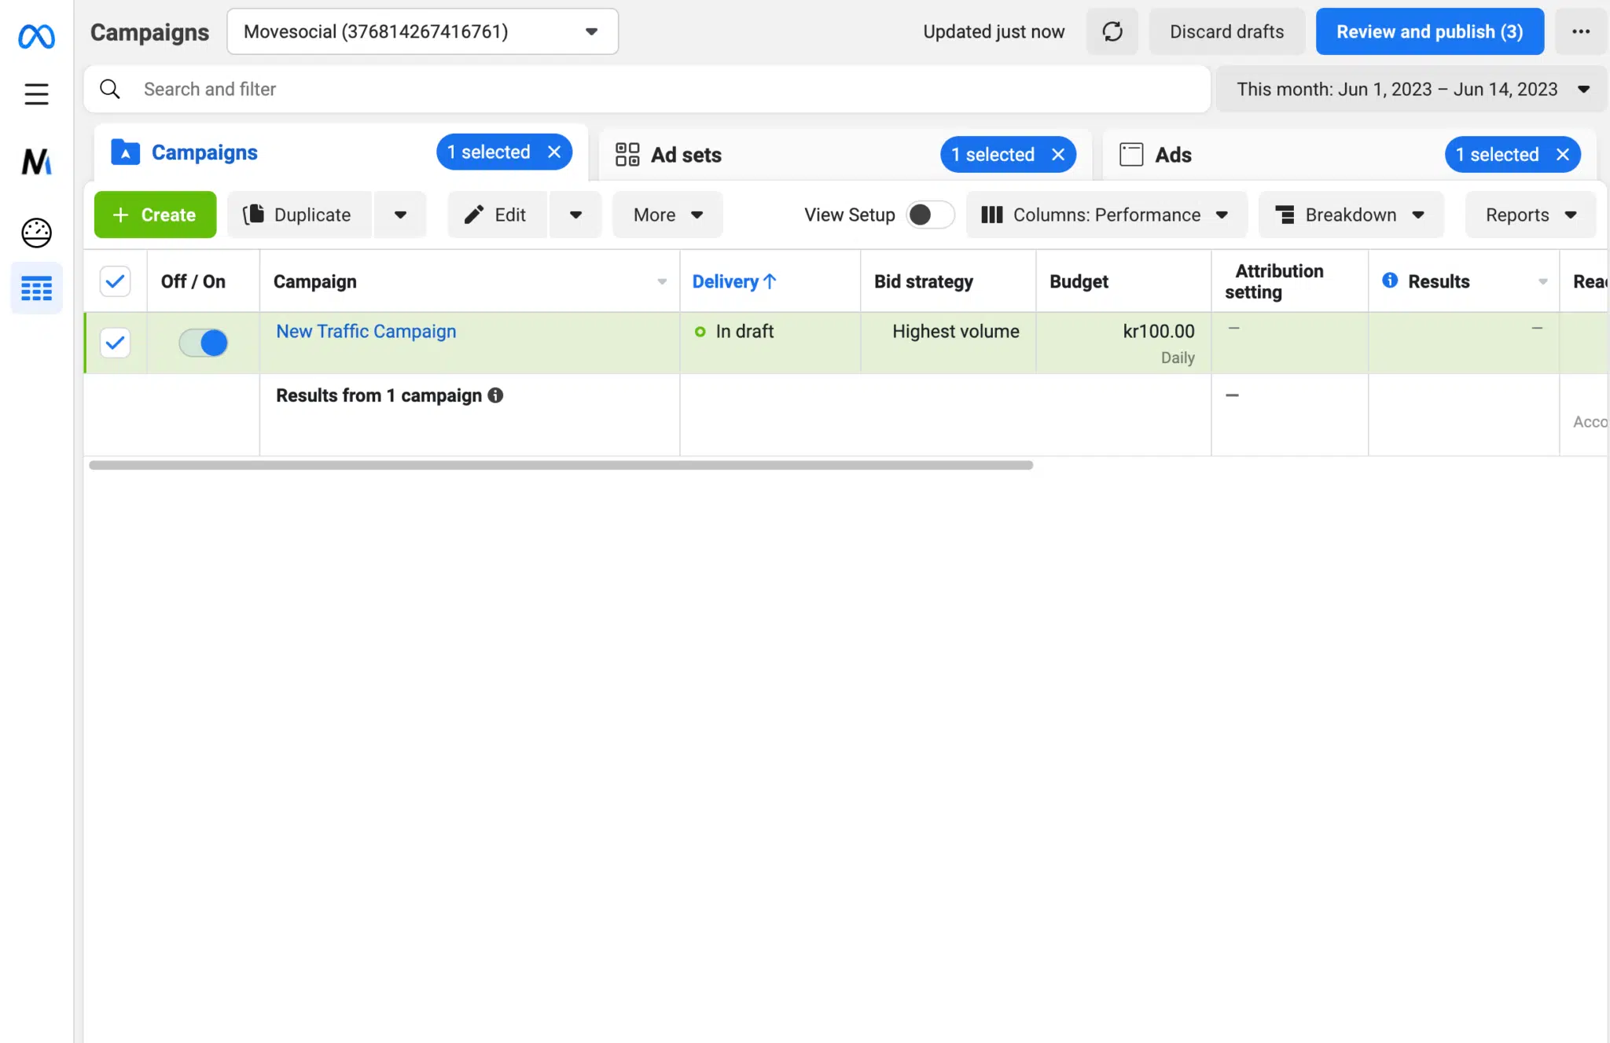Open the account overview gauge icon
1610x1043 pixels.
point(36,233)
